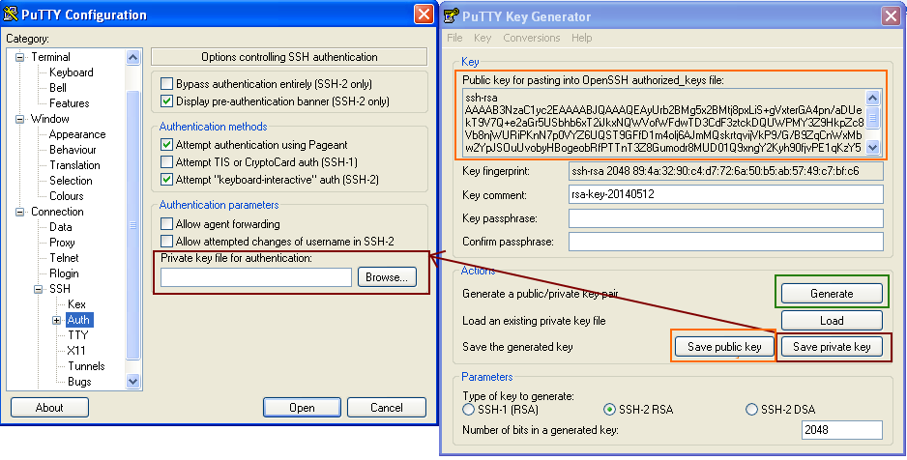This screenshot has width=907, height=460.
Task: Collapse the Connection tree node
Action: (20, 212)
